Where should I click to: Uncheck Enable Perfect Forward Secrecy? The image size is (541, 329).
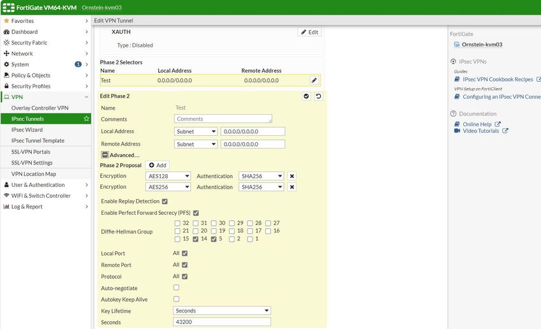point(196,212)
